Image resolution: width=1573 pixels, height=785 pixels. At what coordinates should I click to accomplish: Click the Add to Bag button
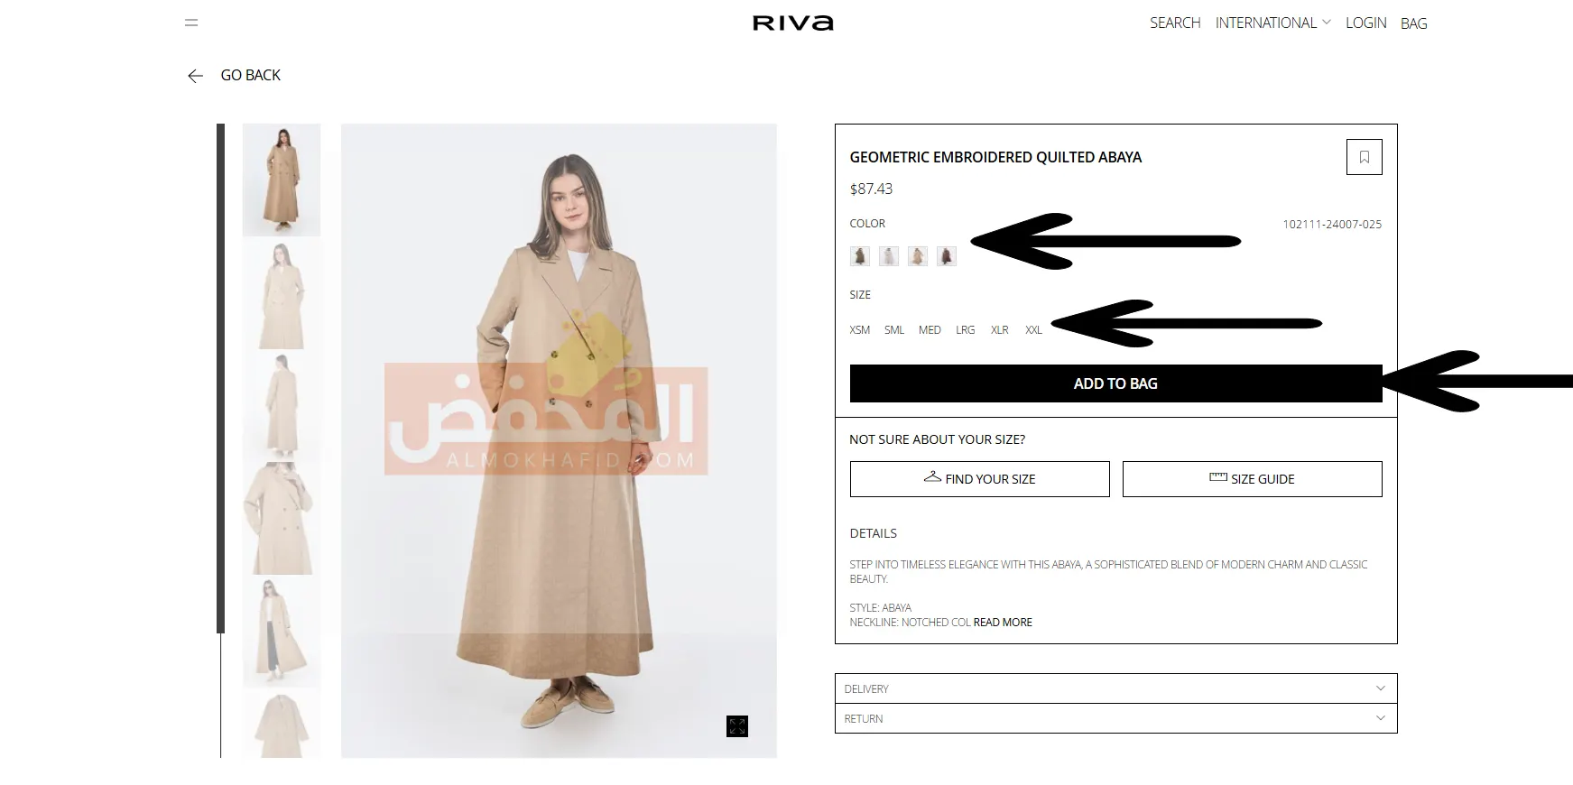click(1115, 383)
